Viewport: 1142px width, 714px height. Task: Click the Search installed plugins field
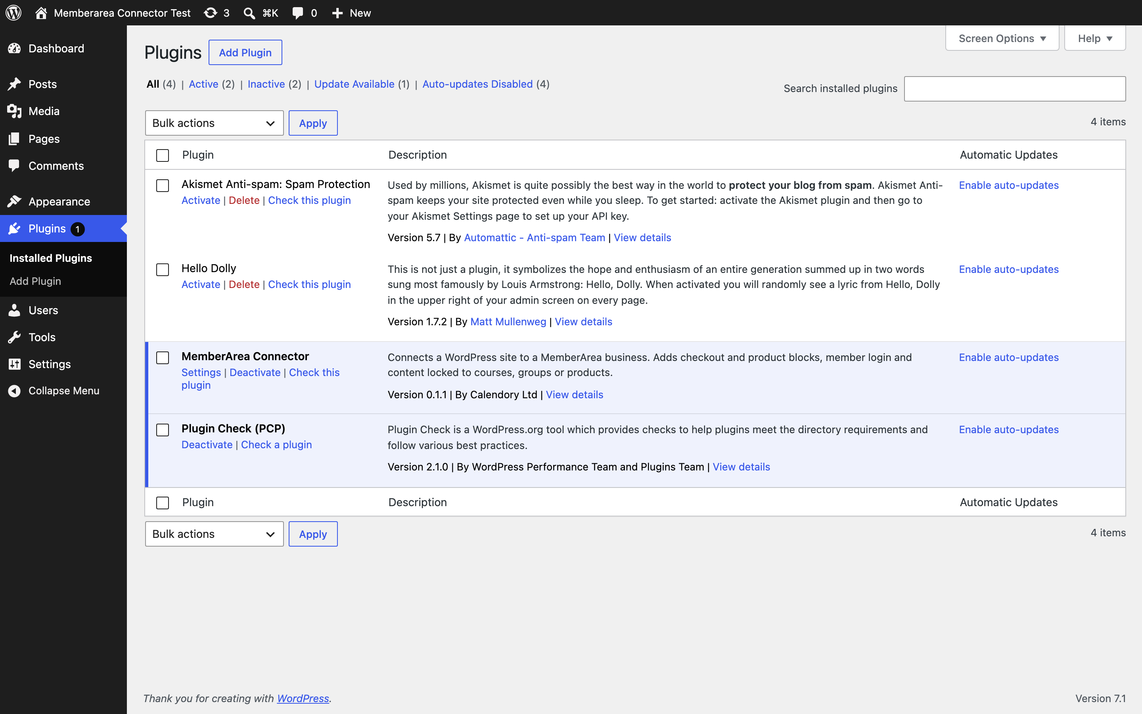point(1015,89)
